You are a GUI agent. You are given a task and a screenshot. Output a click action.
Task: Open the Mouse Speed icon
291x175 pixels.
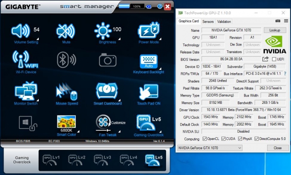(66, 91)
